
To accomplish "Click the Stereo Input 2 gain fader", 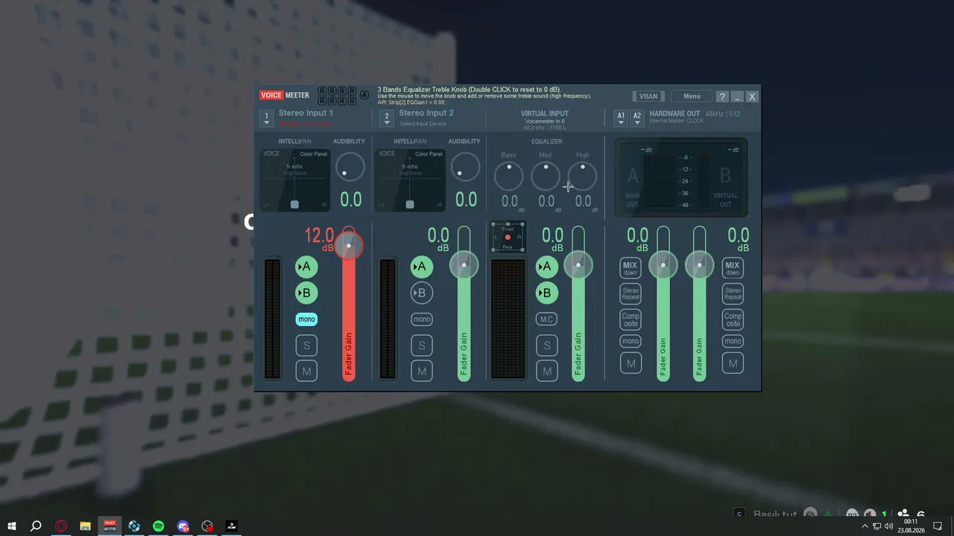I will click(x=464, y=265).
